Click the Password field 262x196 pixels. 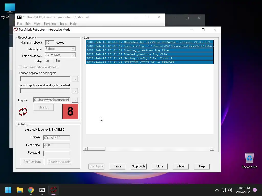click(57, 153)
